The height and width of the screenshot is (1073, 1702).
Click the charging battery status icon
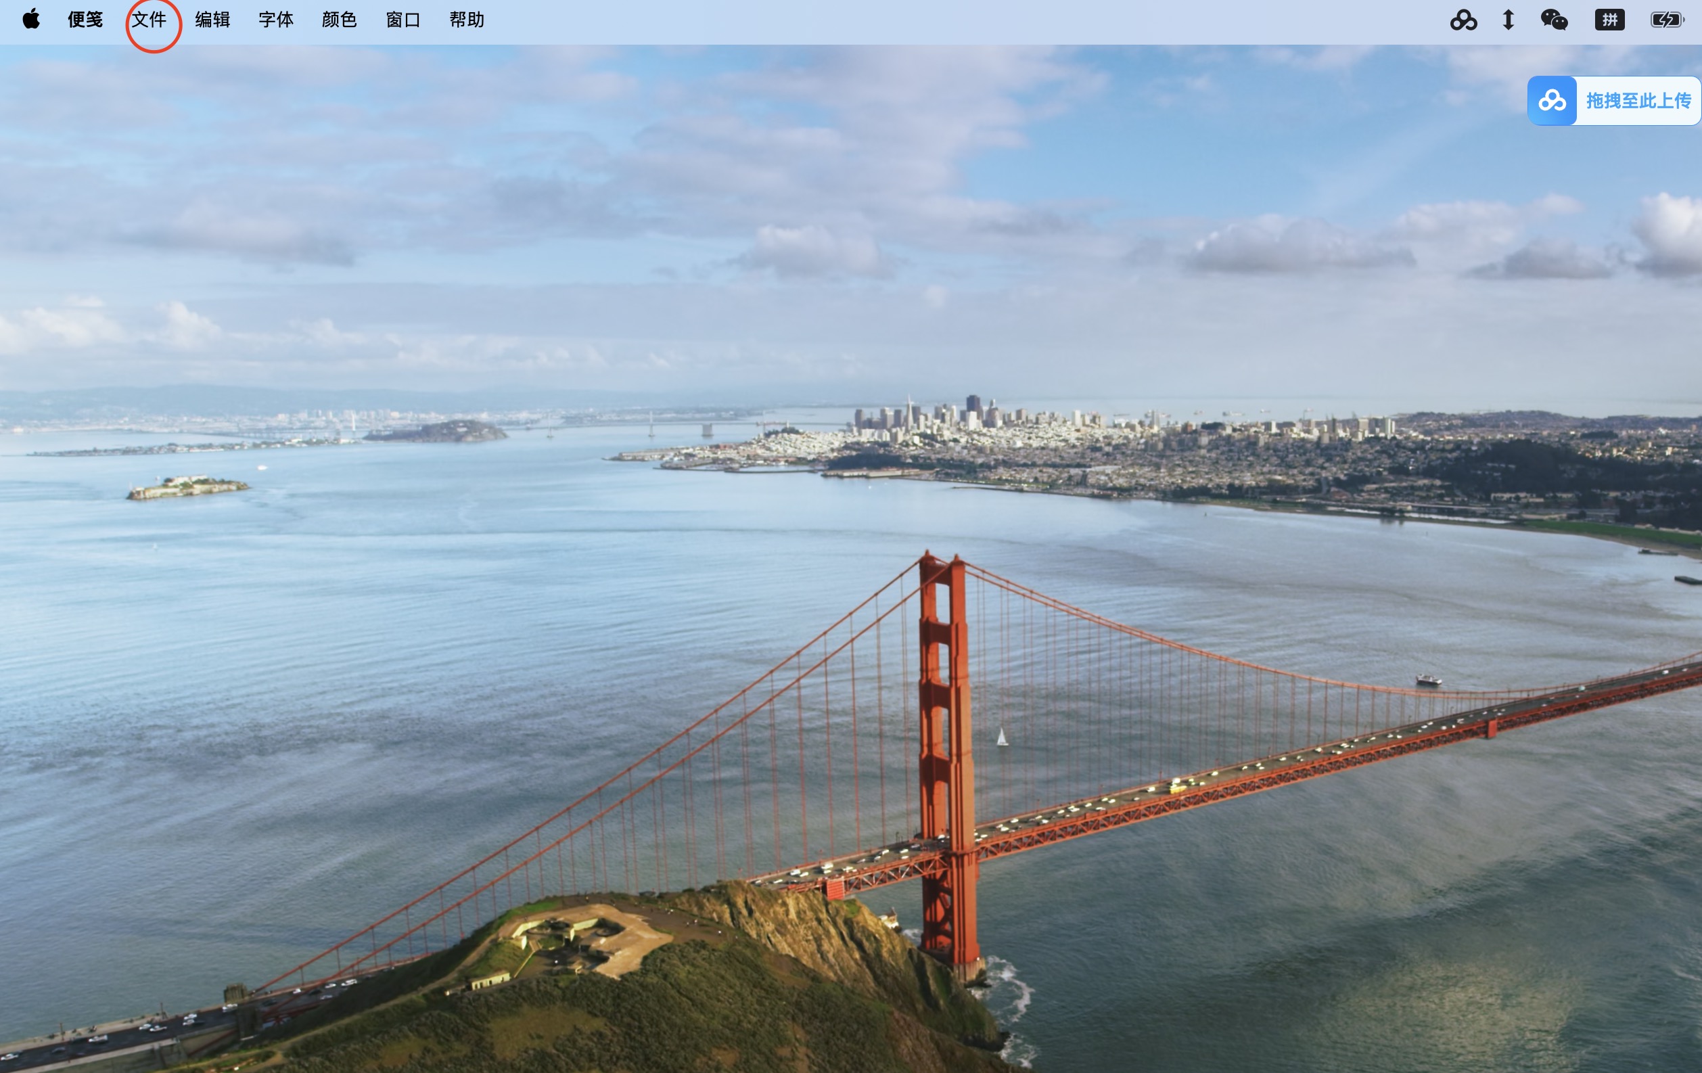point(1667,20)
